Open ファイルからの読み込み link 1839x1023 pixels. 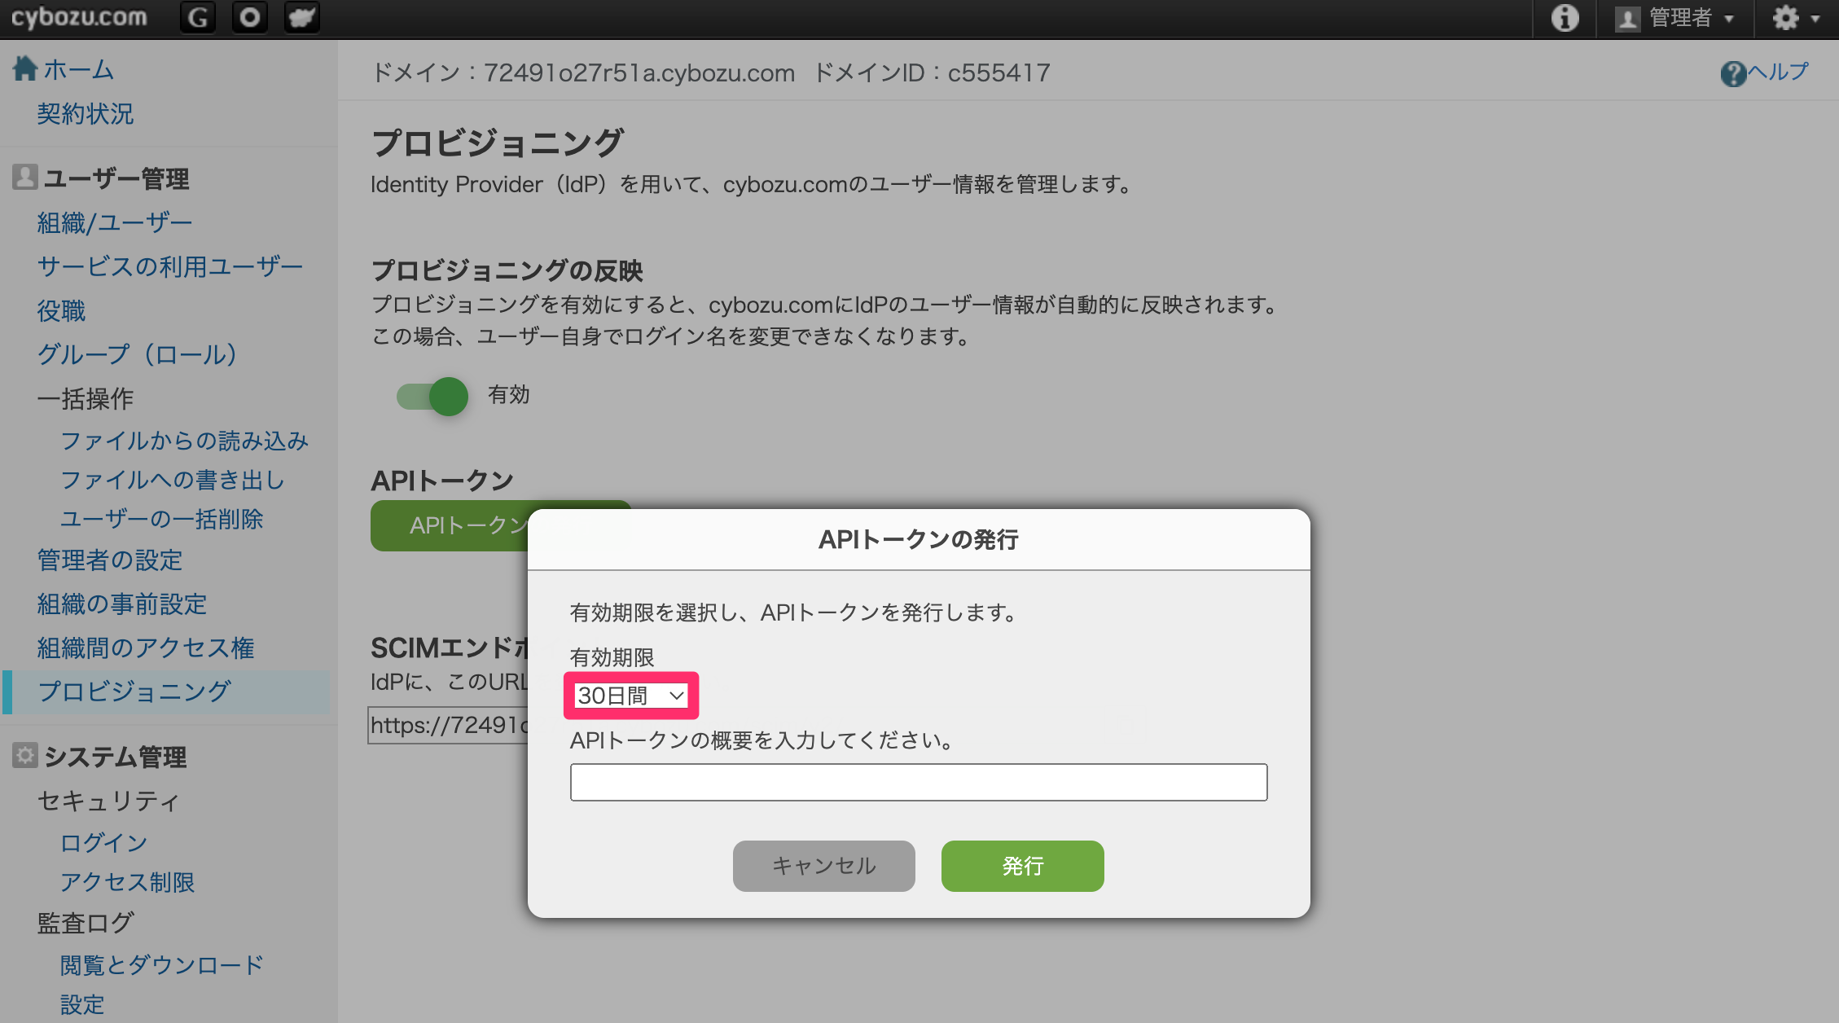[185, 441]
